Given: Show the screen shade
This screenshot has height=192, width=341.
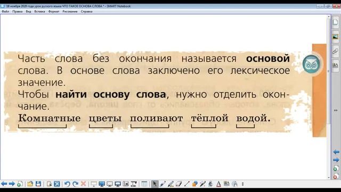Looking at the screenshot, I should click(94, 184).
